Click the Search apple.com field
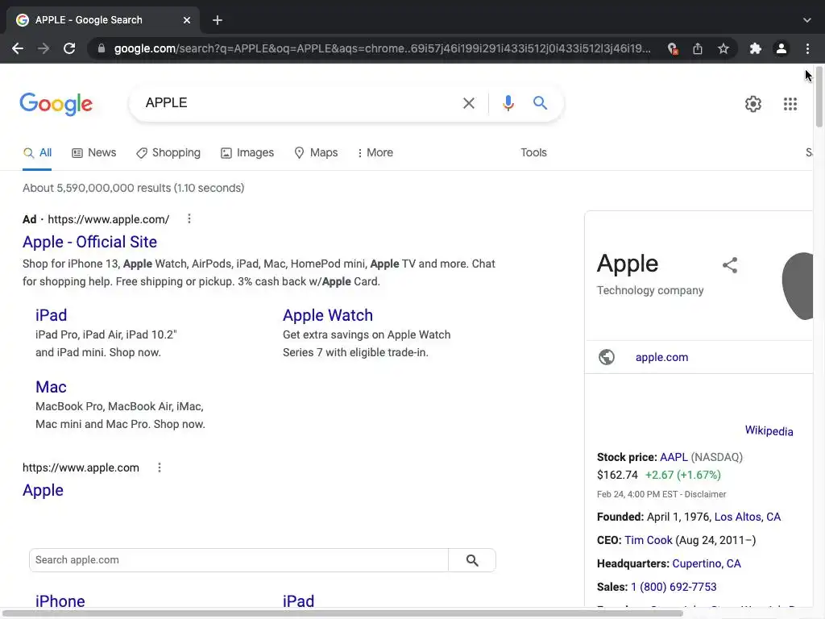This screenshot has height=619, width=825. (x=238, y=560)
